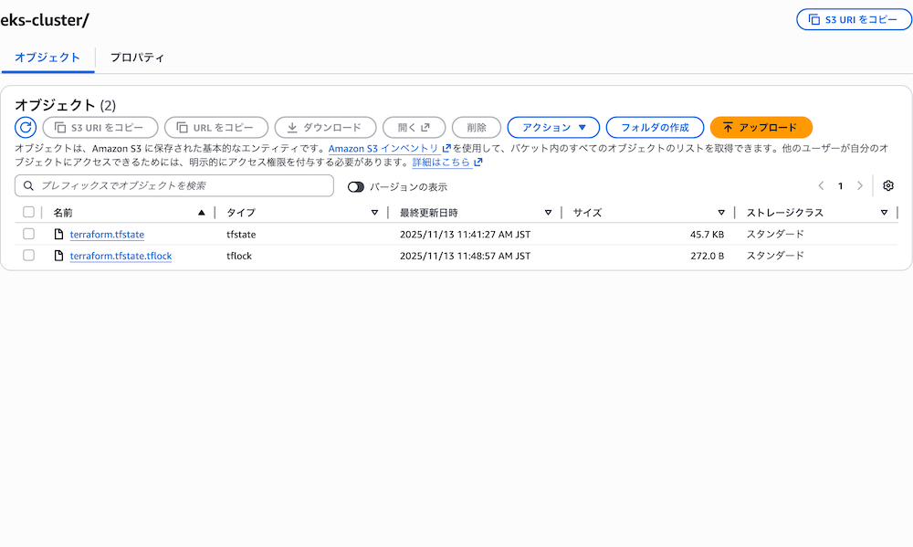Select the terraform.tfstate checkbox
Image resolution: width=913 pixels, height=547 pixels.
click(x=29, y=235)
